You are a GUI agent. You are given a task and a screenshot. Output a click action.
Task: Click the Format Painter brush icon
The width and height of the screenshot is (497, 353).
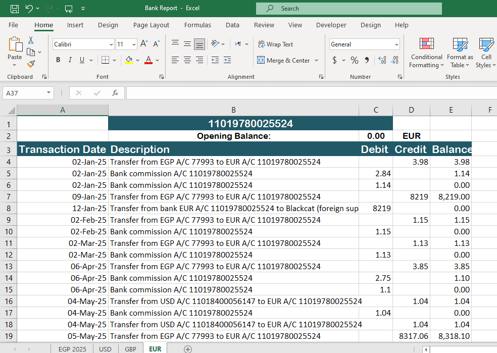[x=31, y=64]
